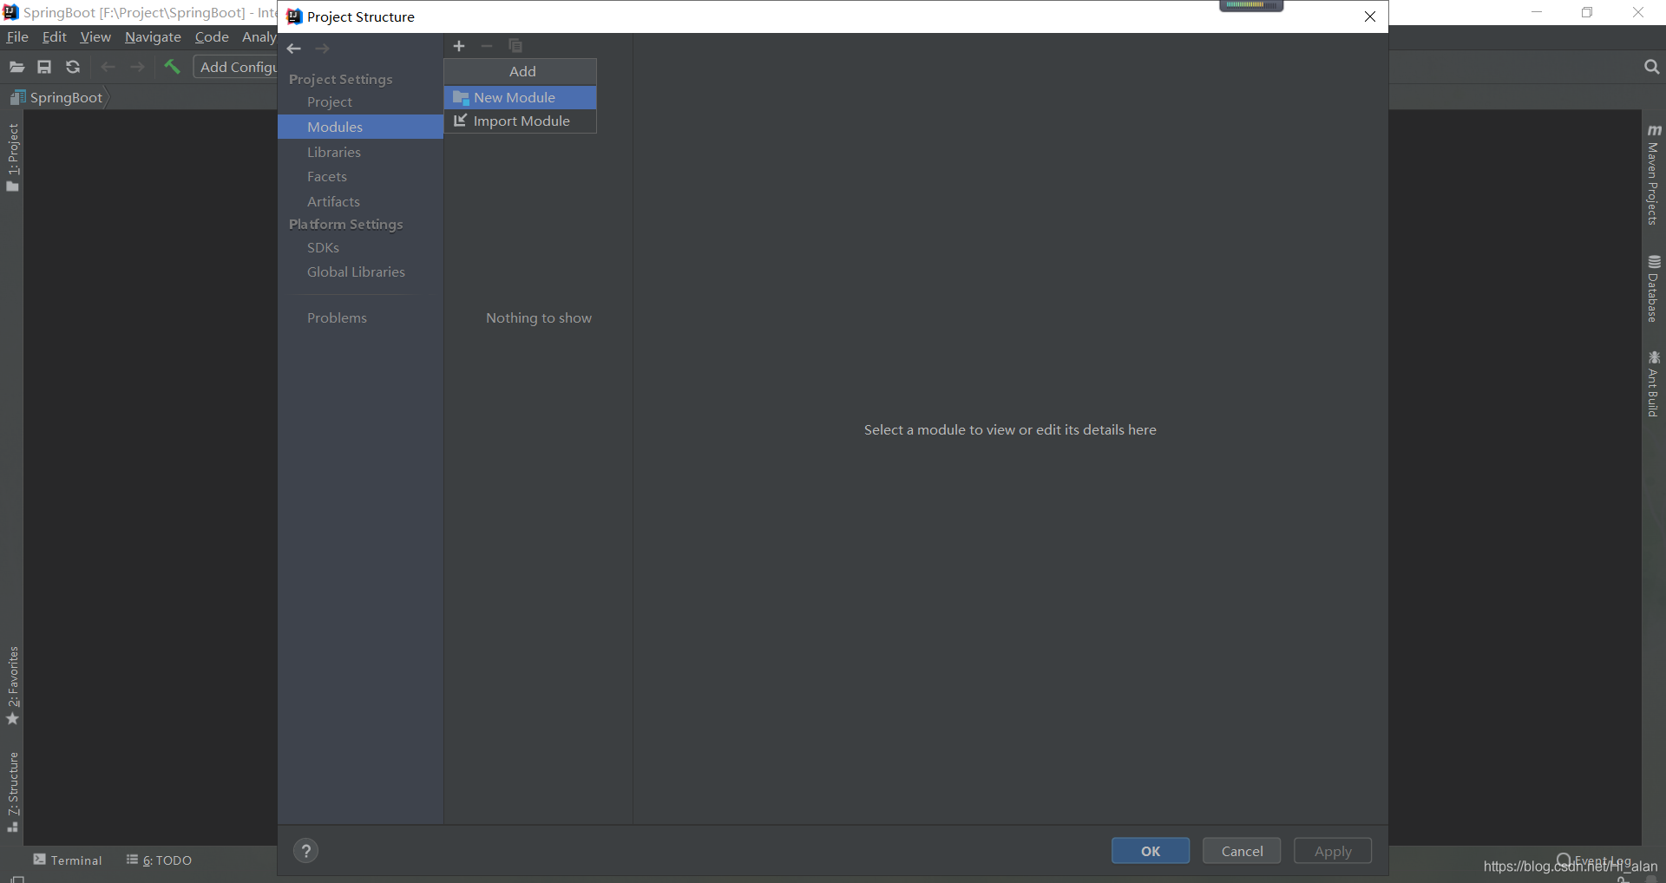Open the View menu
Image resolution: width=1666 pixels, height=883 pixels.
95,36
